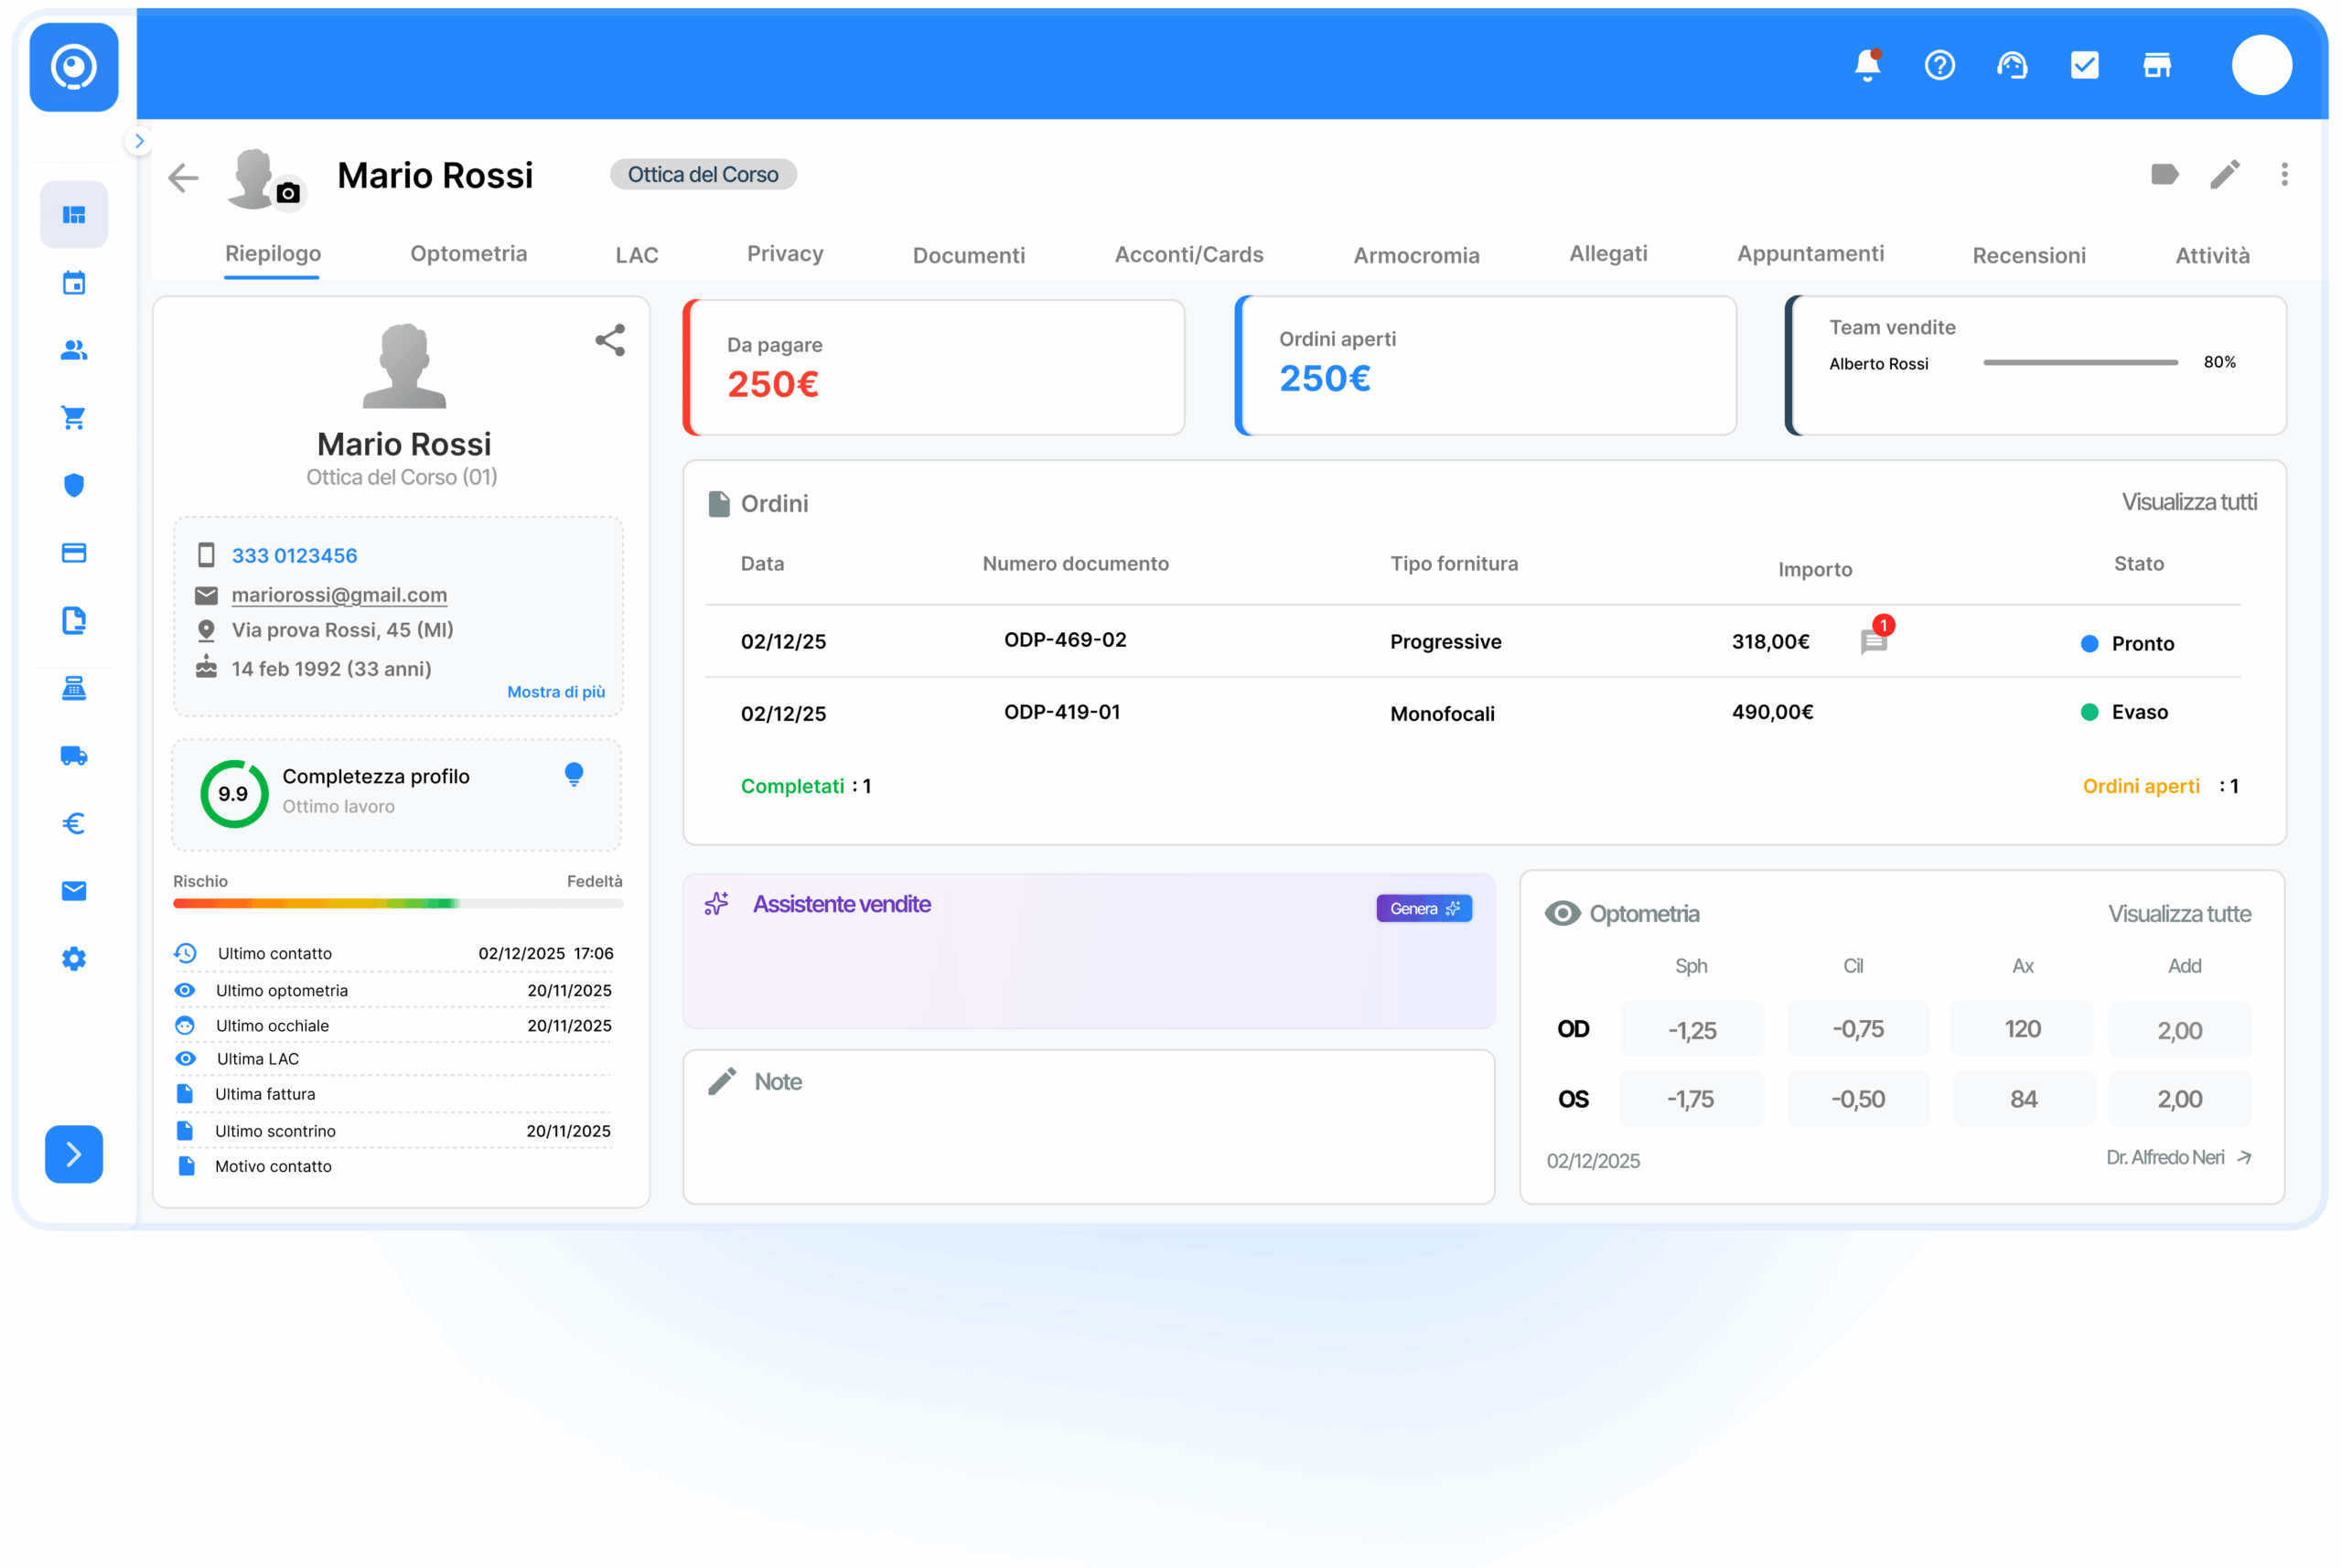2342x1568 pixels.
Task: Click the headset support icon
Action: [2012, 66]
